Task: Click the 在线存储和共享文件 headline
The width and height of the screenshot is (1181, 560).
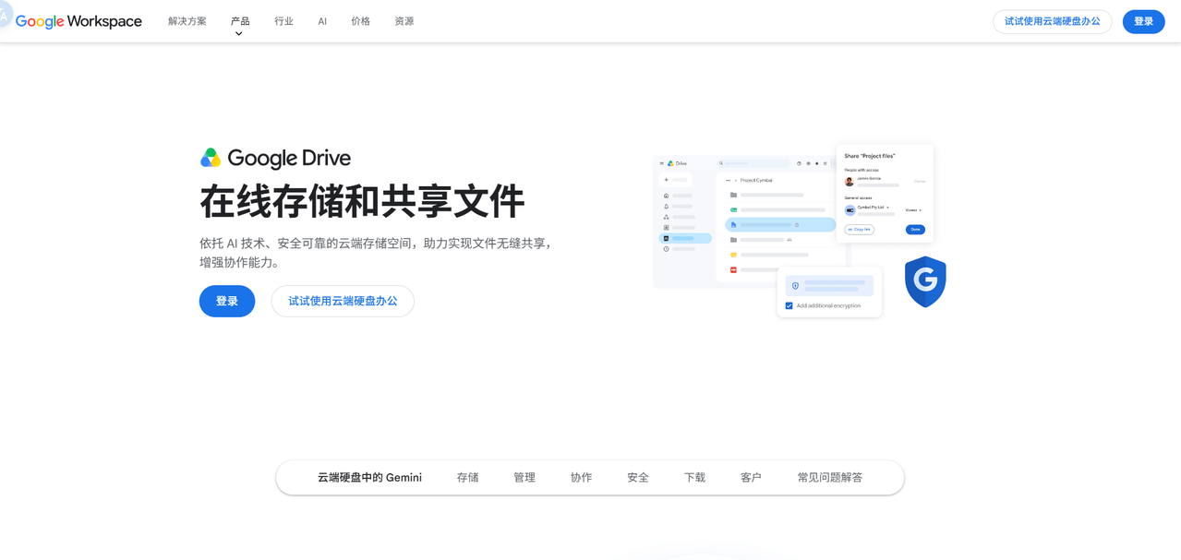Action: [x=362, y=201]
